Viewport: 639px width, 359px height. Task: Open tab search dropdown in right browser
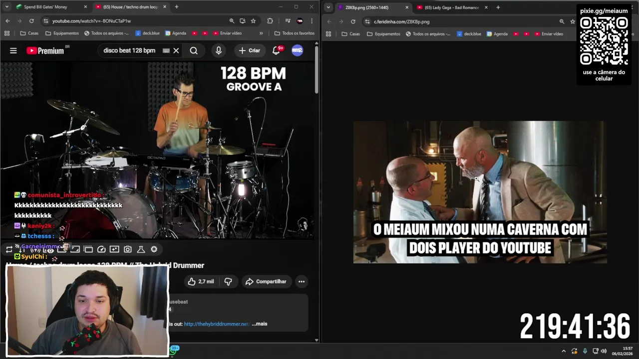(x=328, y=7)
